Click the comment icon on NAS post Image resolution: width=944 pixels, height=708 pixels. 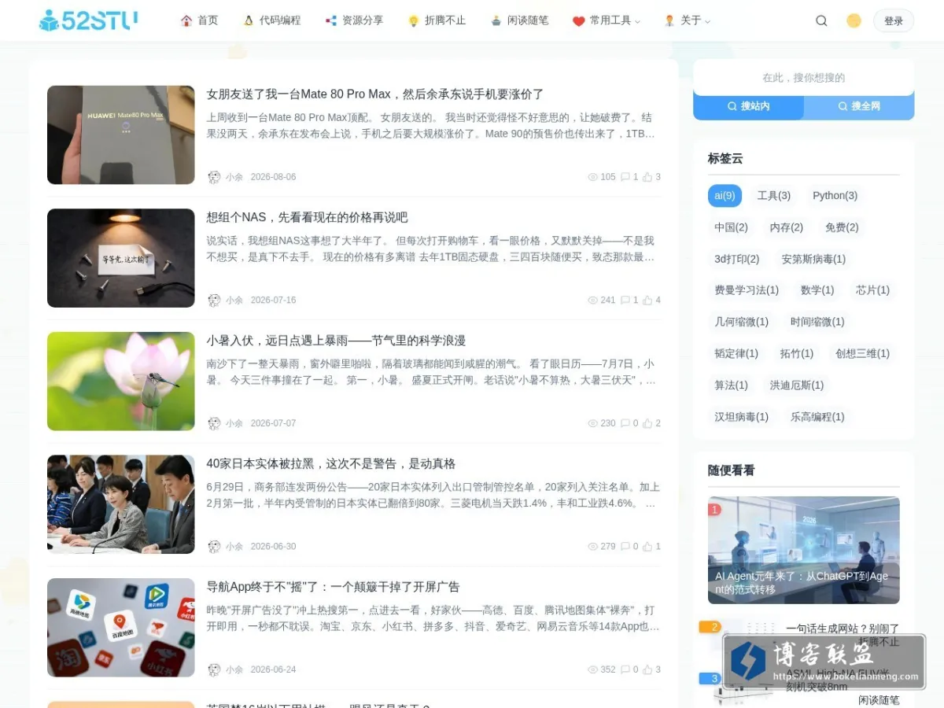[625, 300]
